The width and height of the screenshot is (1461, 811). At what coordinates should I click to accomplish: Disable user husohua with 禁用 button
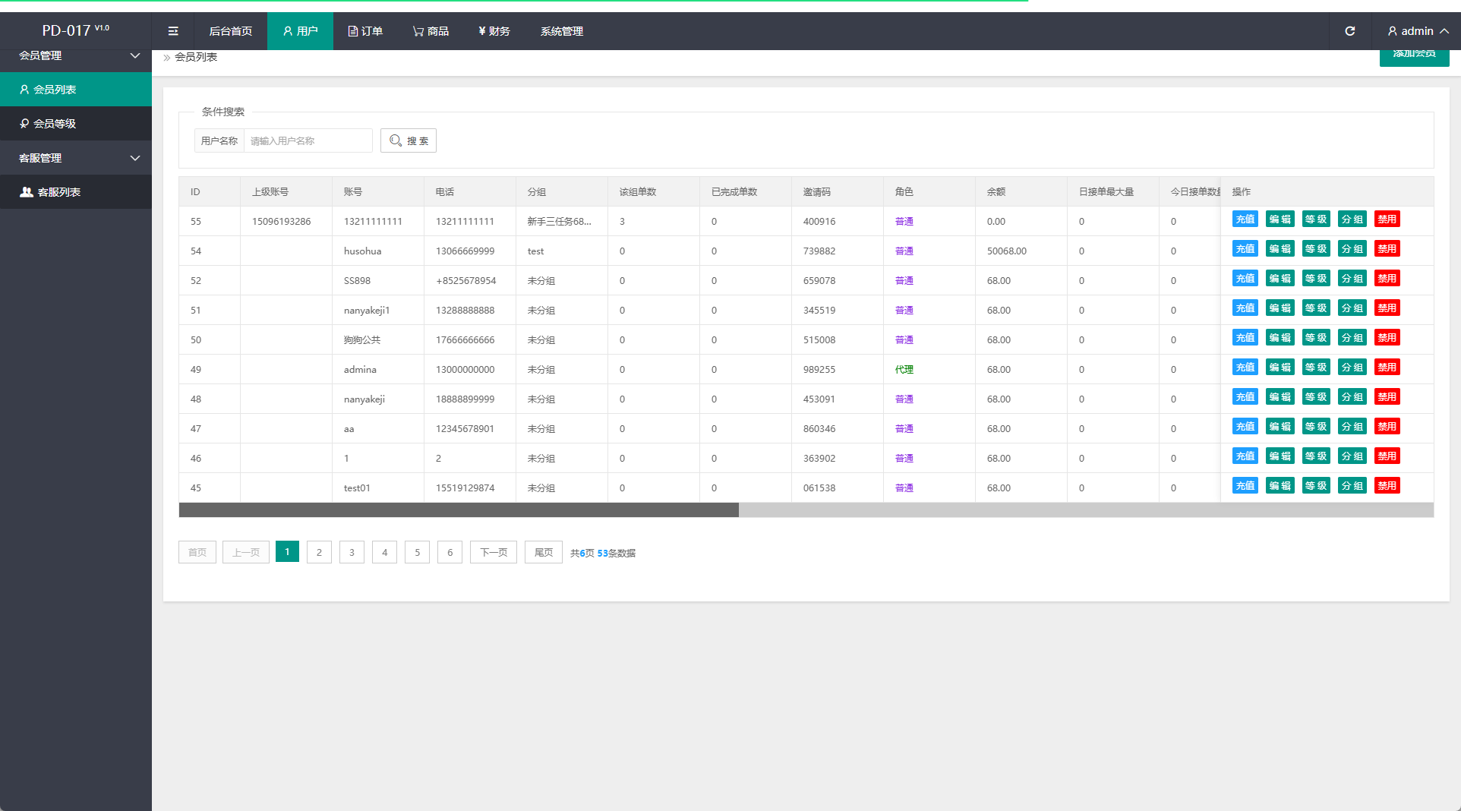pos(1387,249)
